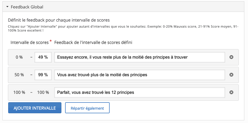The height and width of the screenshot is (123, 248).
Task: Click the 100 % upper bound in last row
Action: 43,92
